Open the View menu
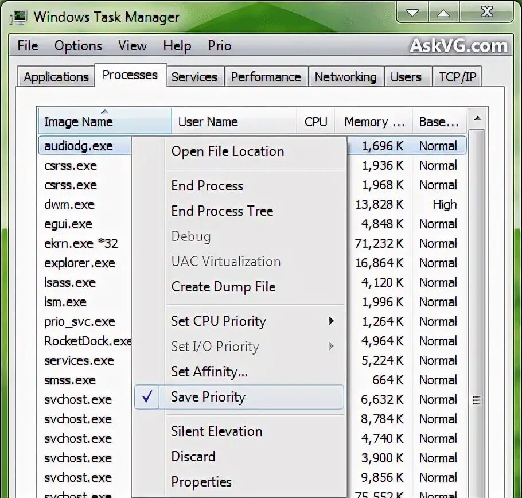 (x=132, y=46)
